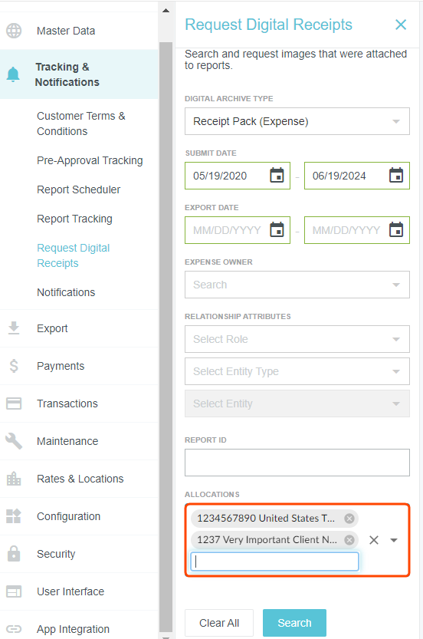Viewport: 423px width, 639px height.
Task: Click the Tracking & Notifications bell icon
Action: tap(13, 74)
